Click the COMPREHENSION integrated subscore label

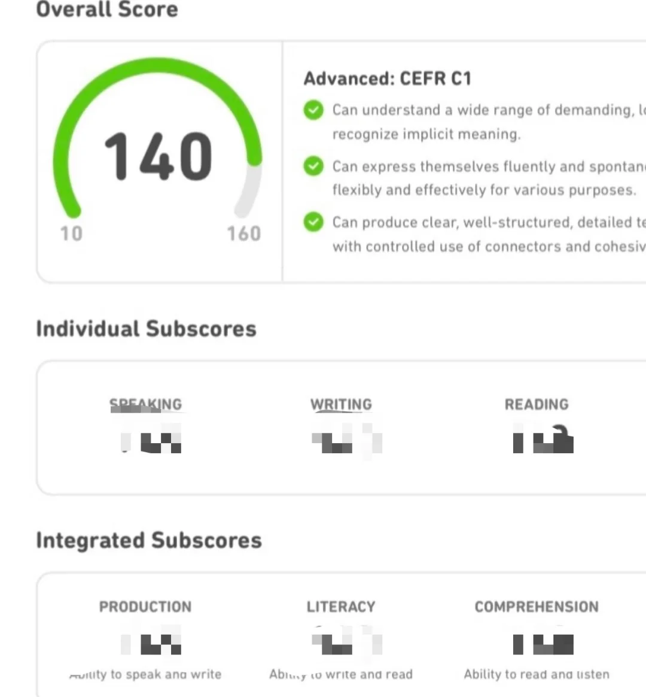pyautogui.click(x=537, y=607)
